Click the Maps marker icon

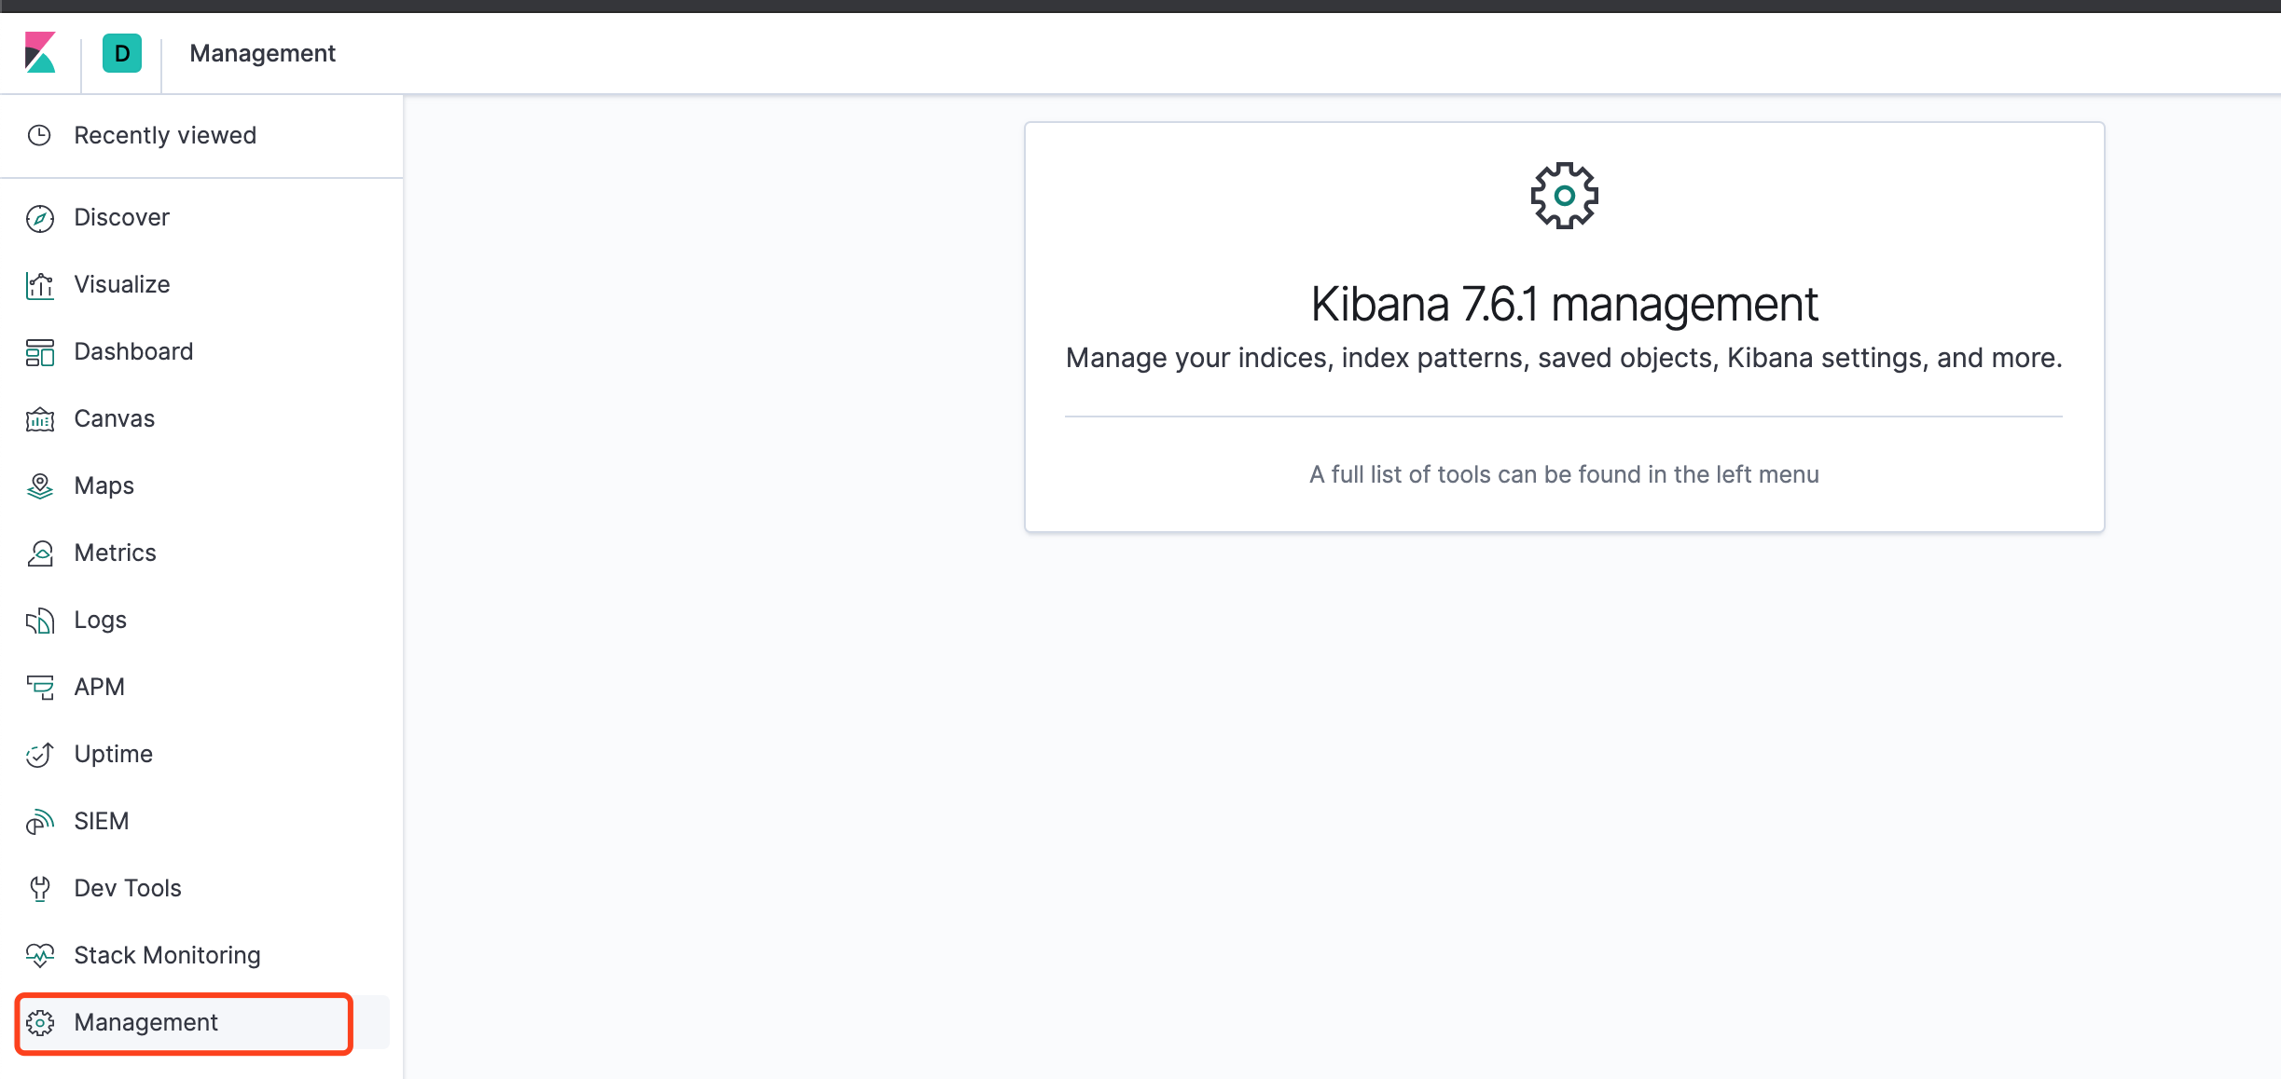coord(40,486)
